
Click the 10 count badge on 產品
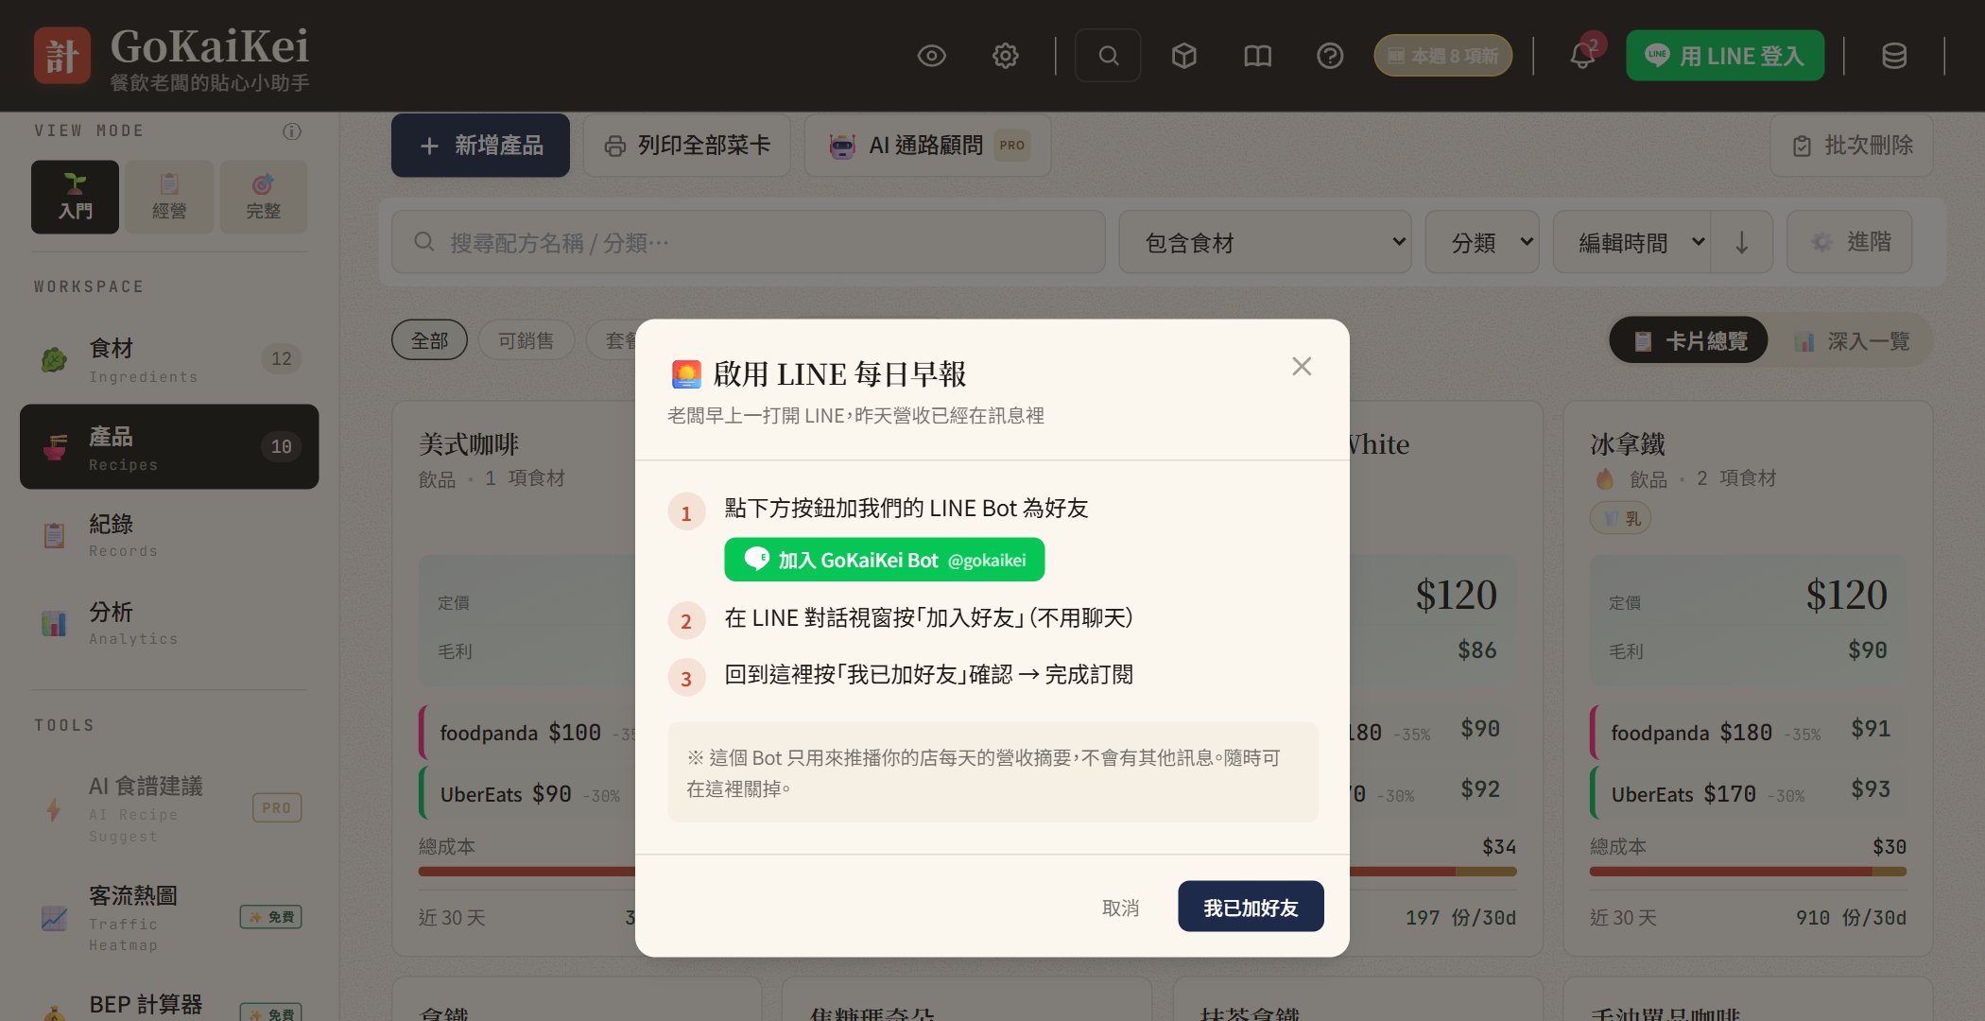281,446
